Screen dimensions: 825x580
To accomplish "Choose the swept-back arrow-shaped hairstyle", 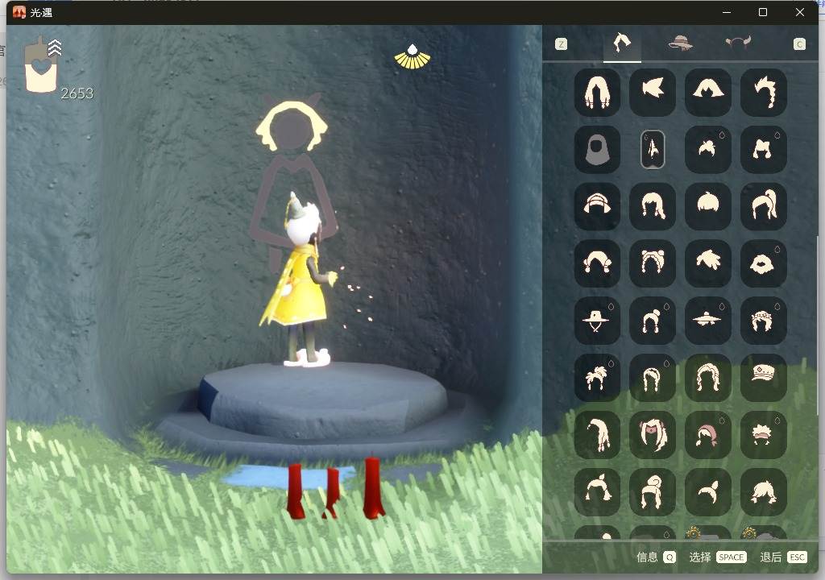I will [653, 92].
